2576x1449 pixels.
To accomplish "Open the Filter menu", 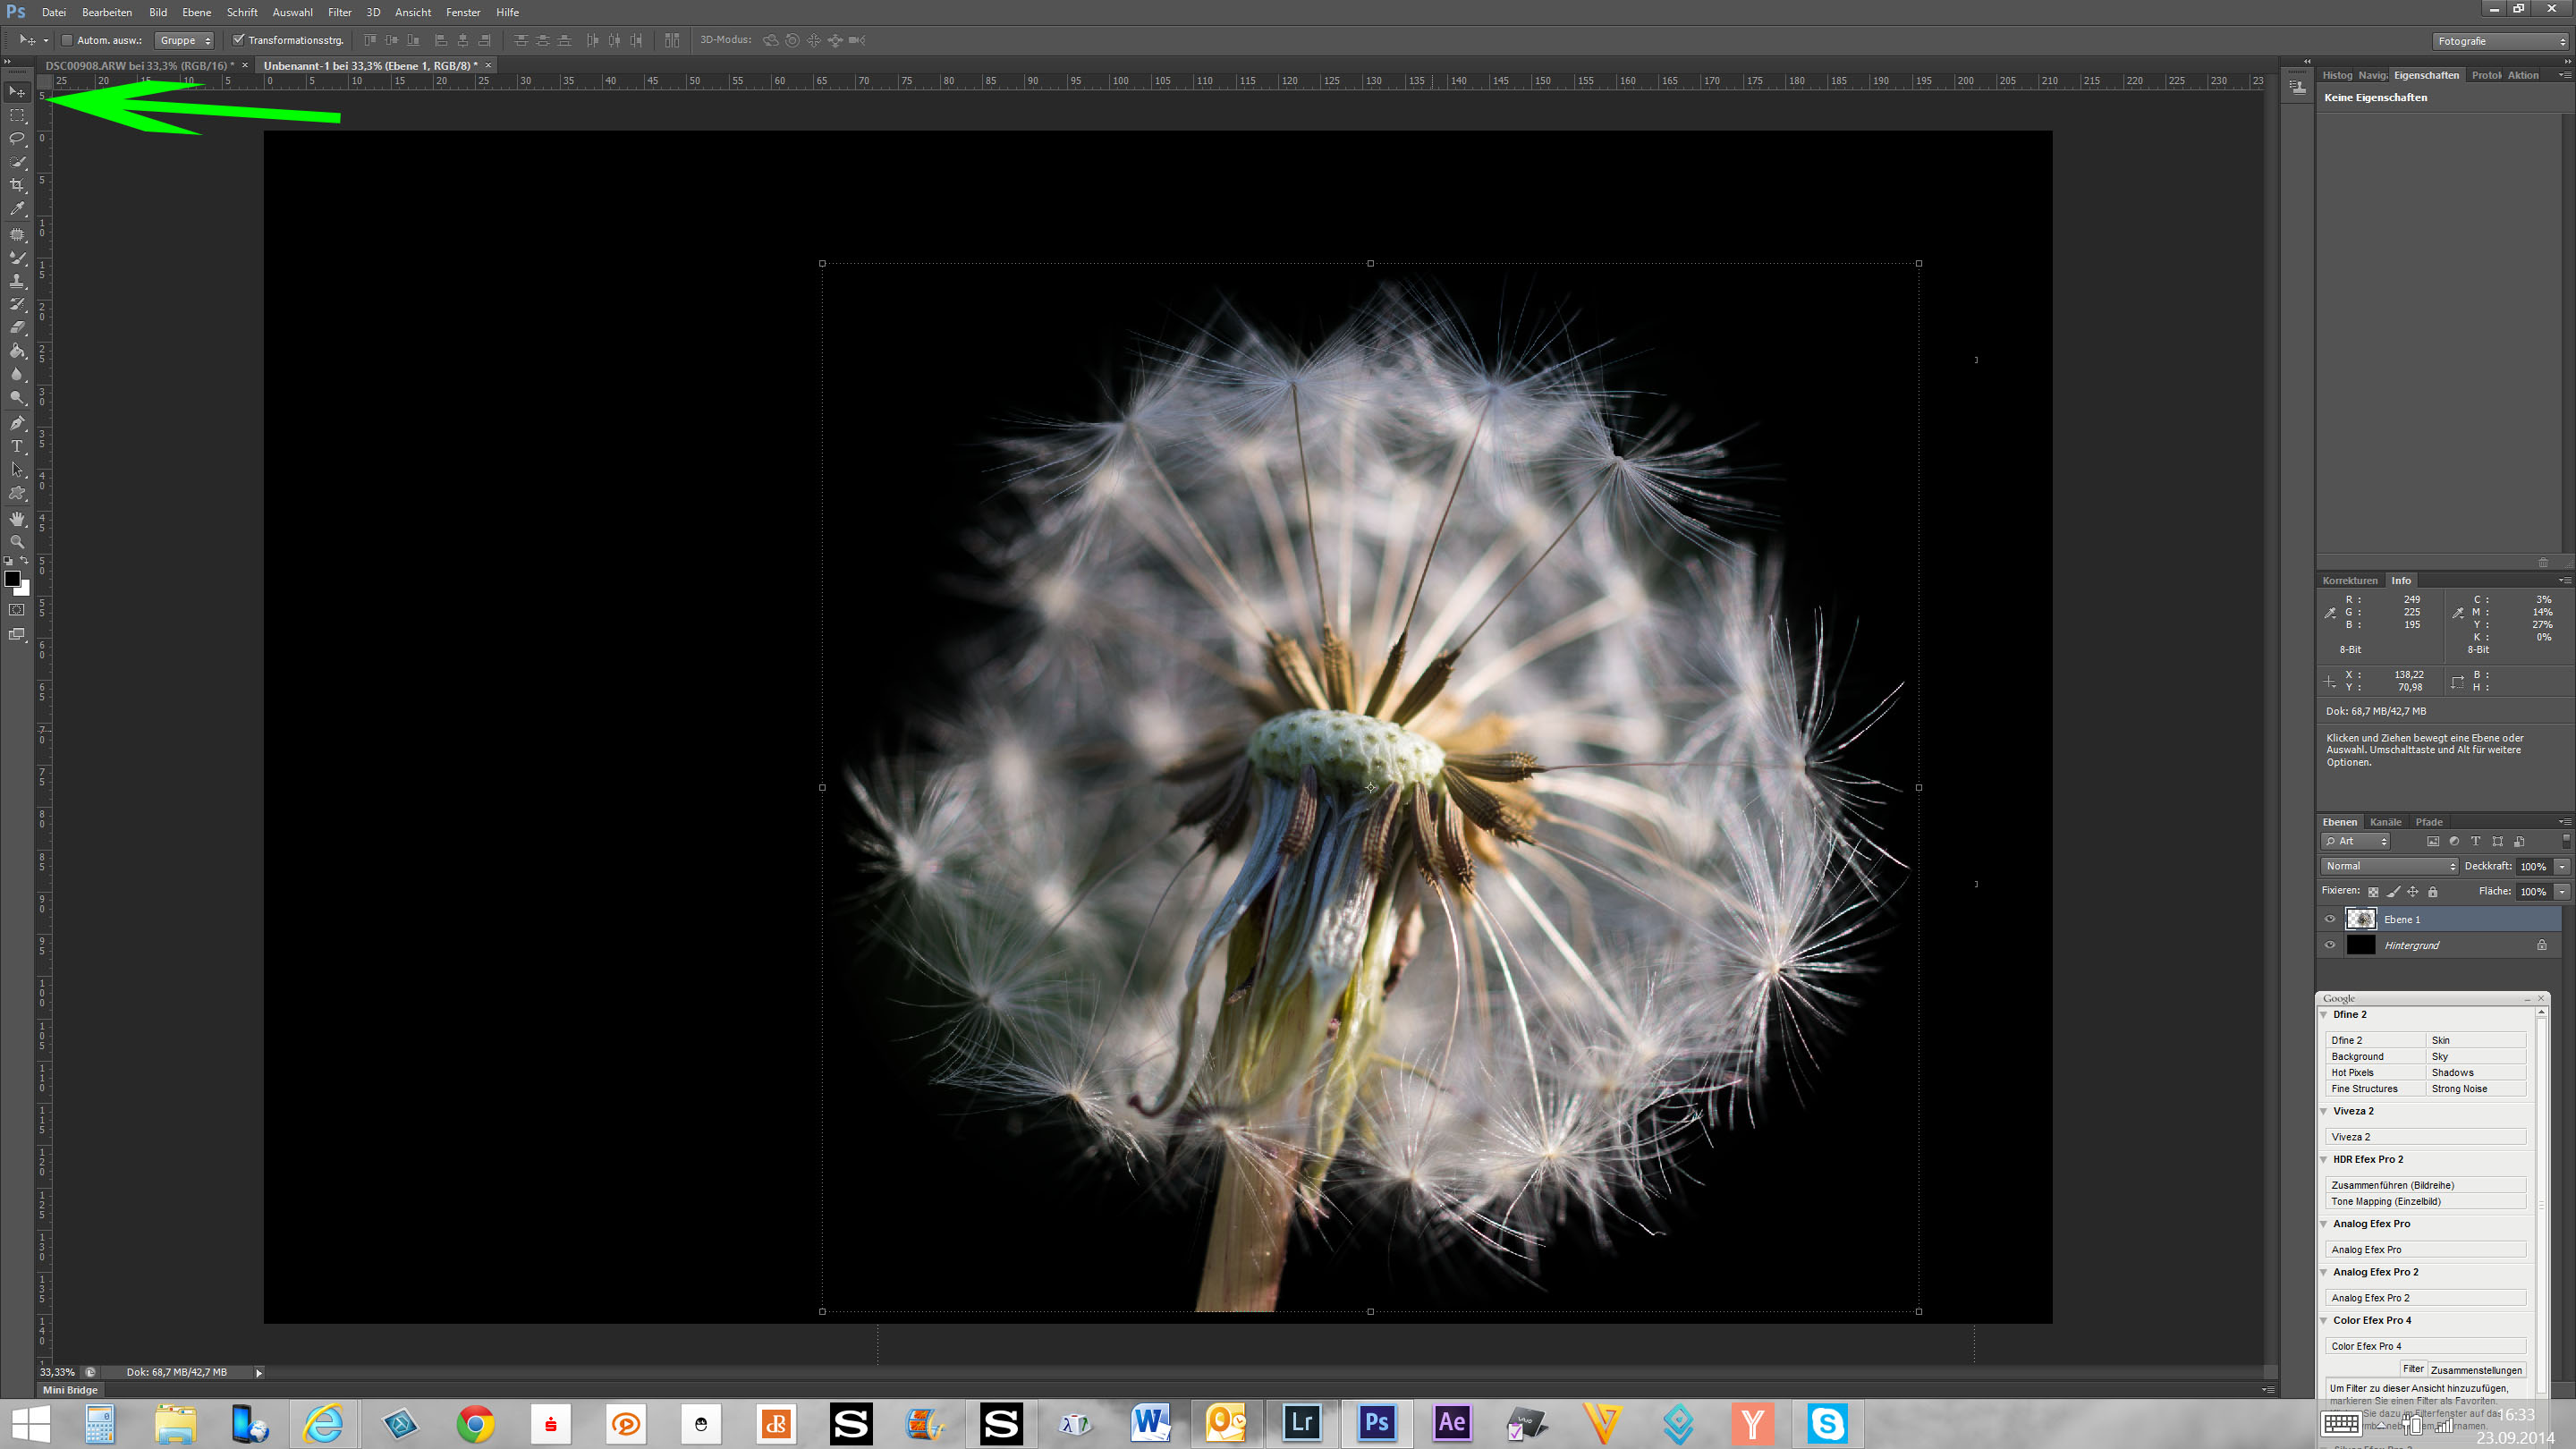I will coord(339,12).
